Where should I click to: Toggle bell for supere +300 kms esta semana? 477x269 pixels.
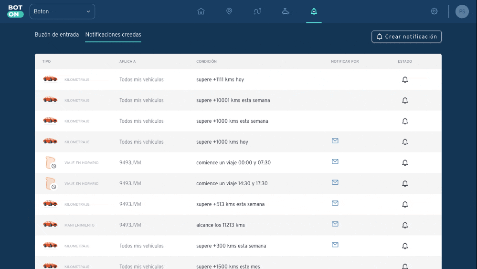click(x=405, y=246)
